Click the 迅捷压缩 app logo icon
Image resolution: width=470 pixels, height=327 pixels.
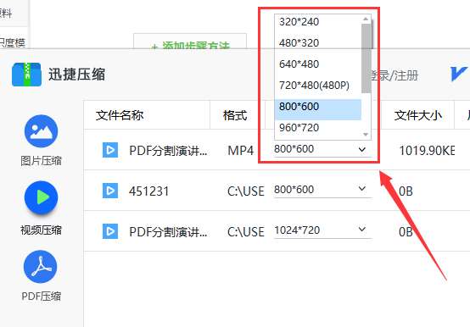point(26,75)
